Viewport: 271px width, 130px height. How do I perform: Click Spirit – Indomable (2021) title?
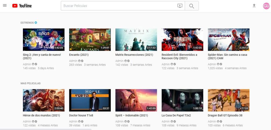[132, 115]
